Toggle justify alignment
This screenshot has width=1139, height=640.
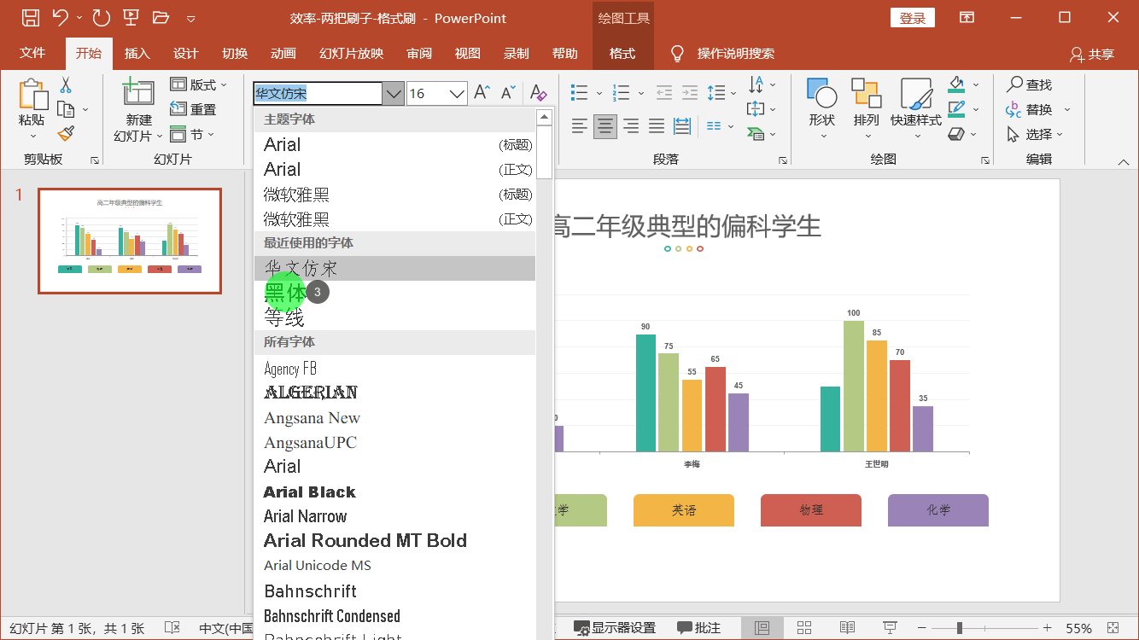coord(657,126)
